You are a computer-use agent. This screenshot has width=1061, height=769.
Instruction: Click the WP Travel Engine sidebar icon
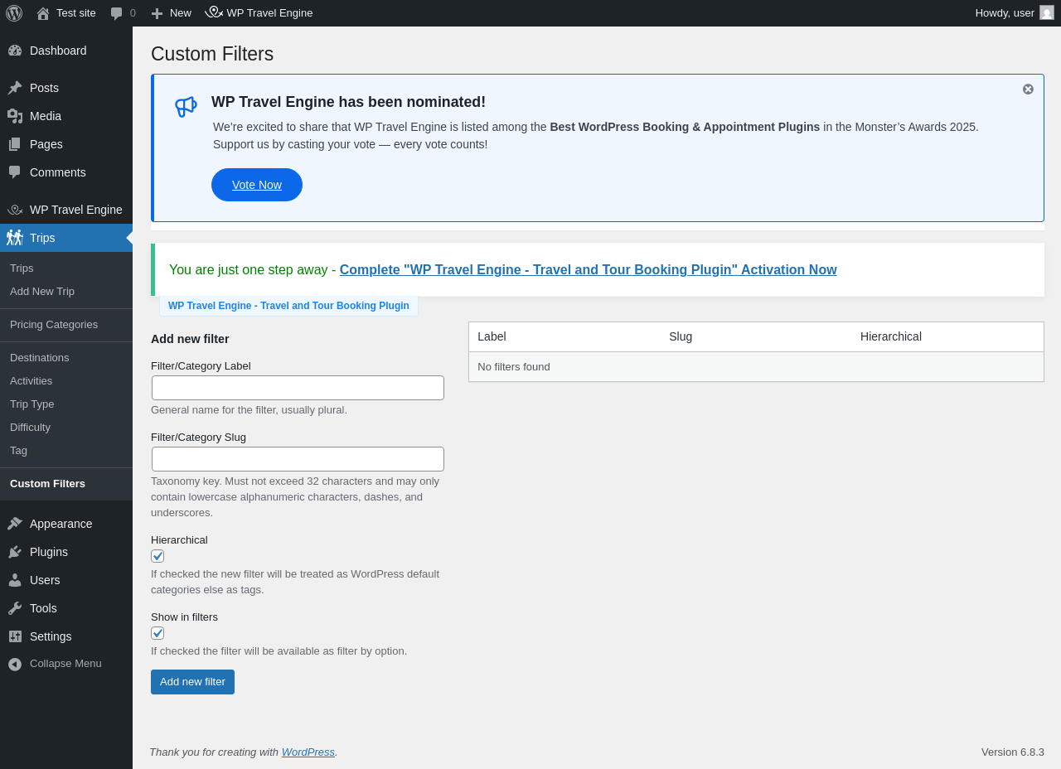click(x=15, y=210)
